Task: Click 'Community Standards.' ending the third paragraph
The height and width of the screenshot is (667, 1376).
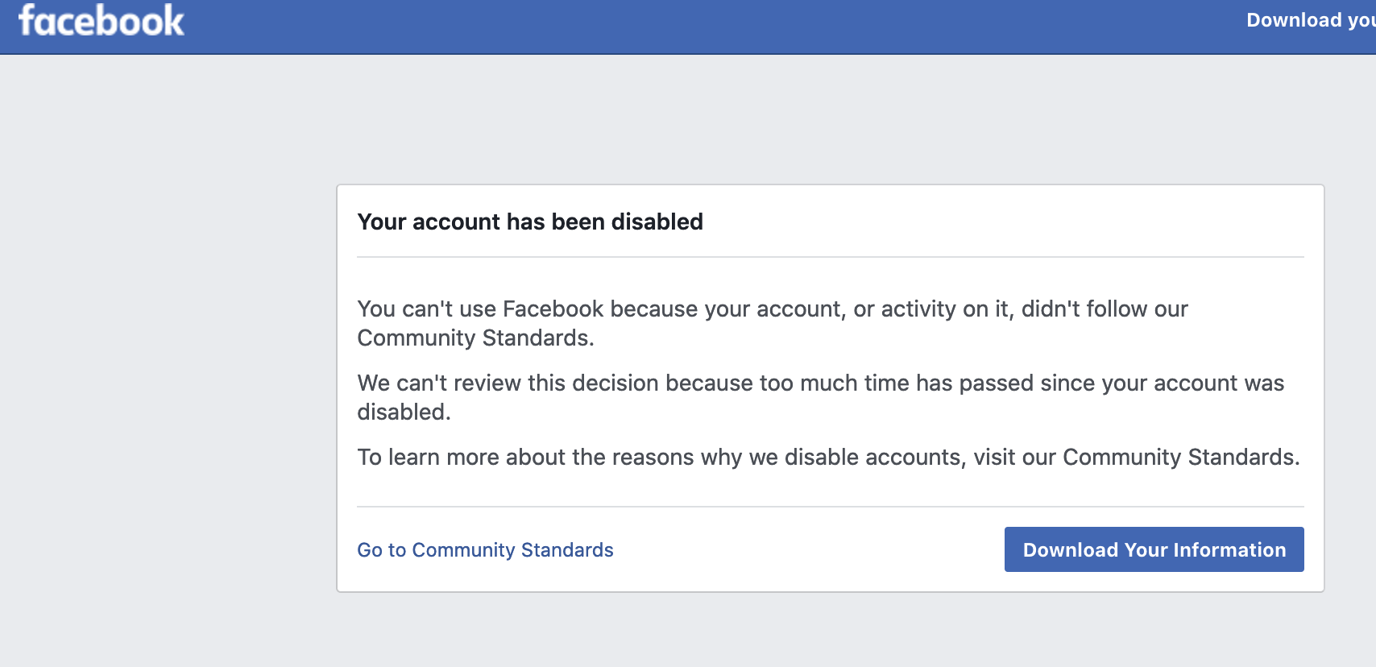Action: [x=1181, y=457]
